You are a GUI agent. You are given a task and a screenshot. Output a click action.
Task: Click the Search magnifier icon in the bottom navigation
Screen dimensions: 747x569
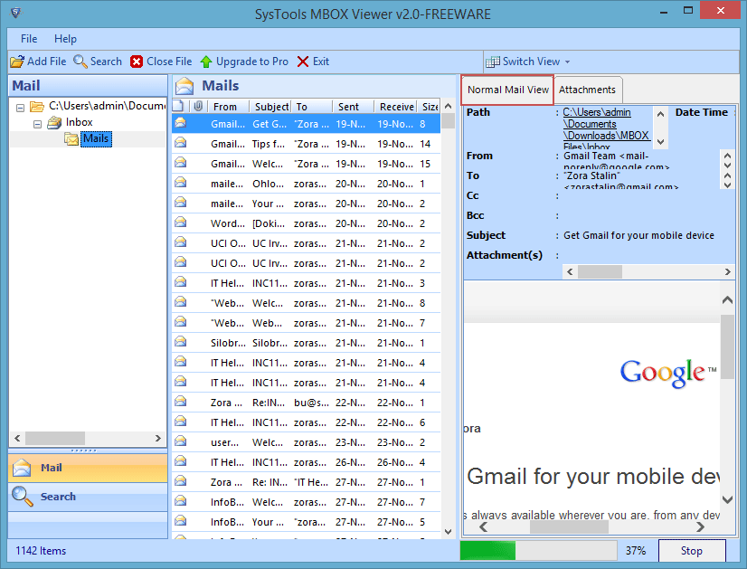pos(22,496)
